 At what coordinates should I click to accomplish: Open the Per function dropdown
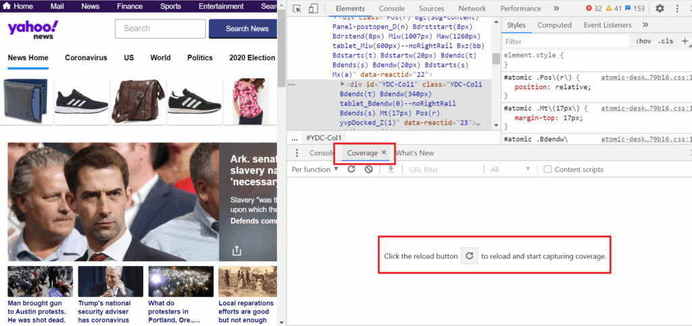pyautogui.click(x=315, y=169)
